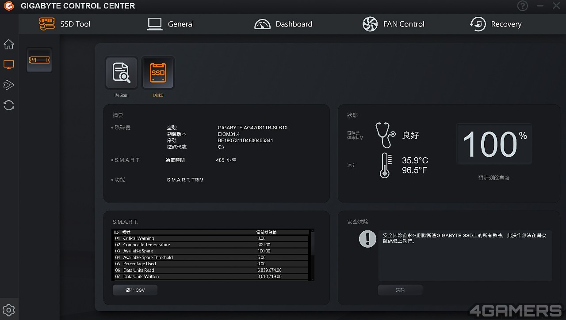Click the ReScan icon

(121, 73)
